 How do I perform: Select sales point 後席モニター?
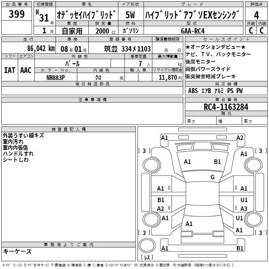pyautogui.click(x=200, y=62)
